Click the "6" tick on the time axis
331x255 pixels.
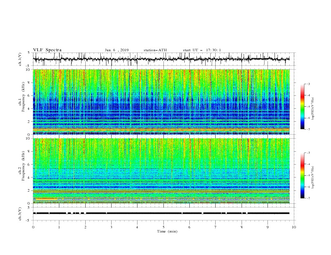(x=189, y=227)
